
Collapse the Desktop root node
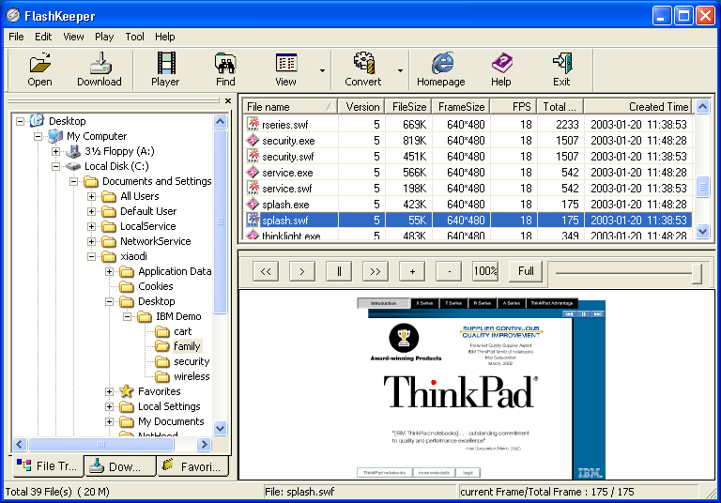(20, 121)
